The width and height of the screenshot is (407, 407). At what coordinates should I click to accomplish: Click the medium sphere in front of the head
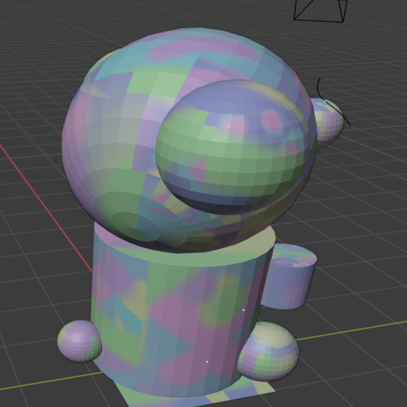234,148
